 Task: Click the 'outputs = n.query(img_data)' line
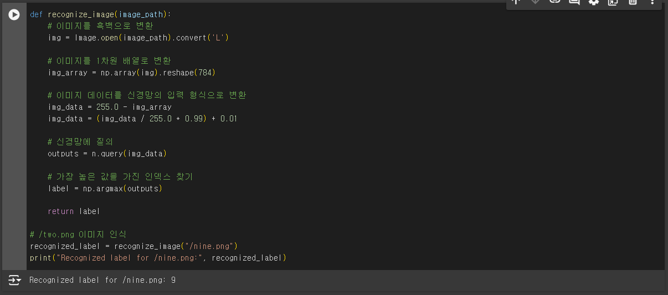tap(107, 154)
